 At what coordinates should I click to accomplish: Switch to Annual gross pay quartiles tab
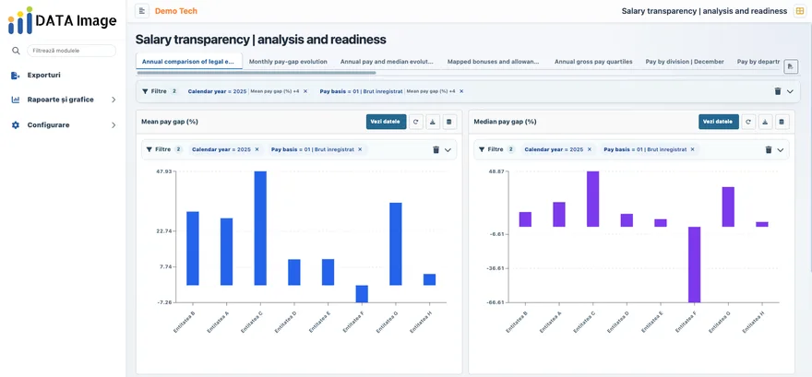[593, 62]
